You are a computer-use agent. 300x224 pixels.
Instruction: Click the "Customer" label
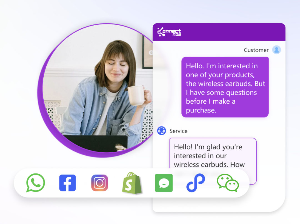[256, 50]
